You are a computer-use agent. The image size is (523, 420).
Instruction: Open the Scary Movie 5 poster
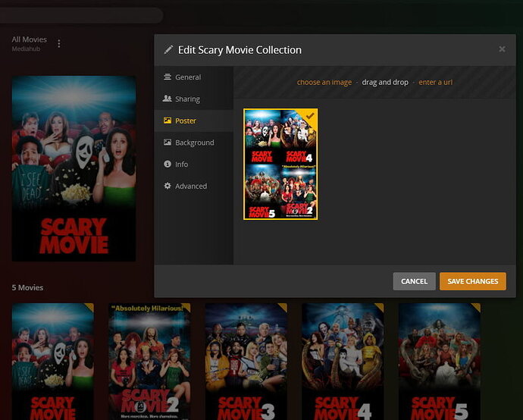coord(440,362)
